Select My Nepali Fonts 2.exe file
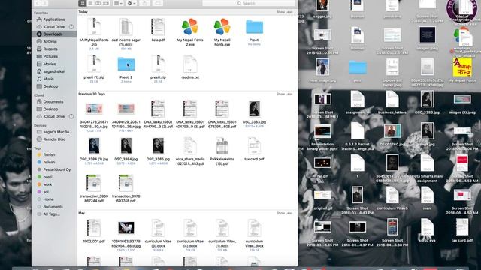 [x=190, y=27]
